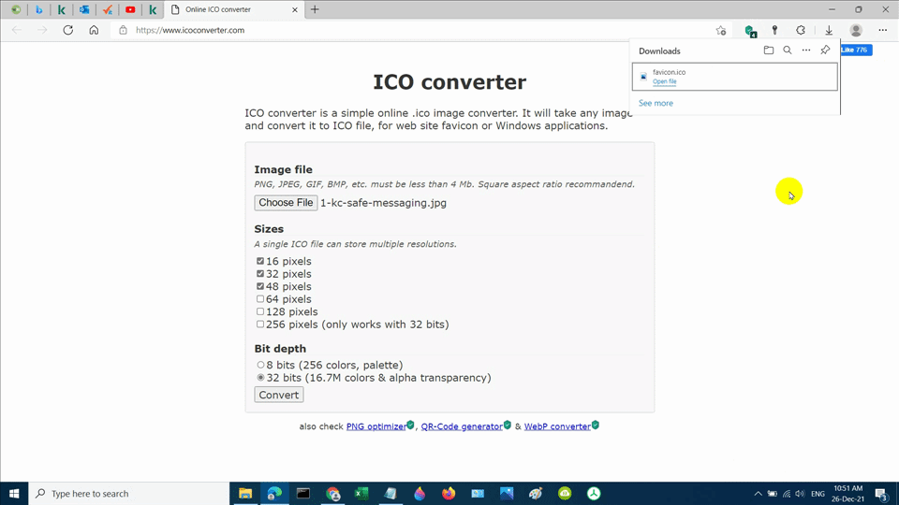Screen dimensions: 899x505
Task: Open the Windows Start menu
Action: (x=14, y=494)
